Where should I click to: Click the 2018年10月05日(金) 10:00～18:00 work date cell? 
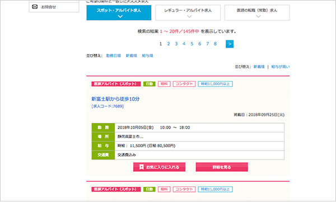(x=199, y=128)
